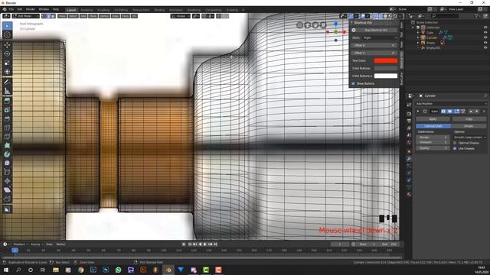Select the Smooth vertices tool

(7, 163)
